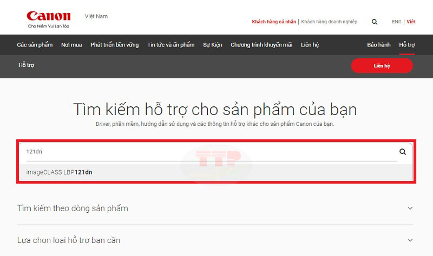
Task: Open 'Chương trình khuyến mãi' menu item
Action: pos(261,45)
